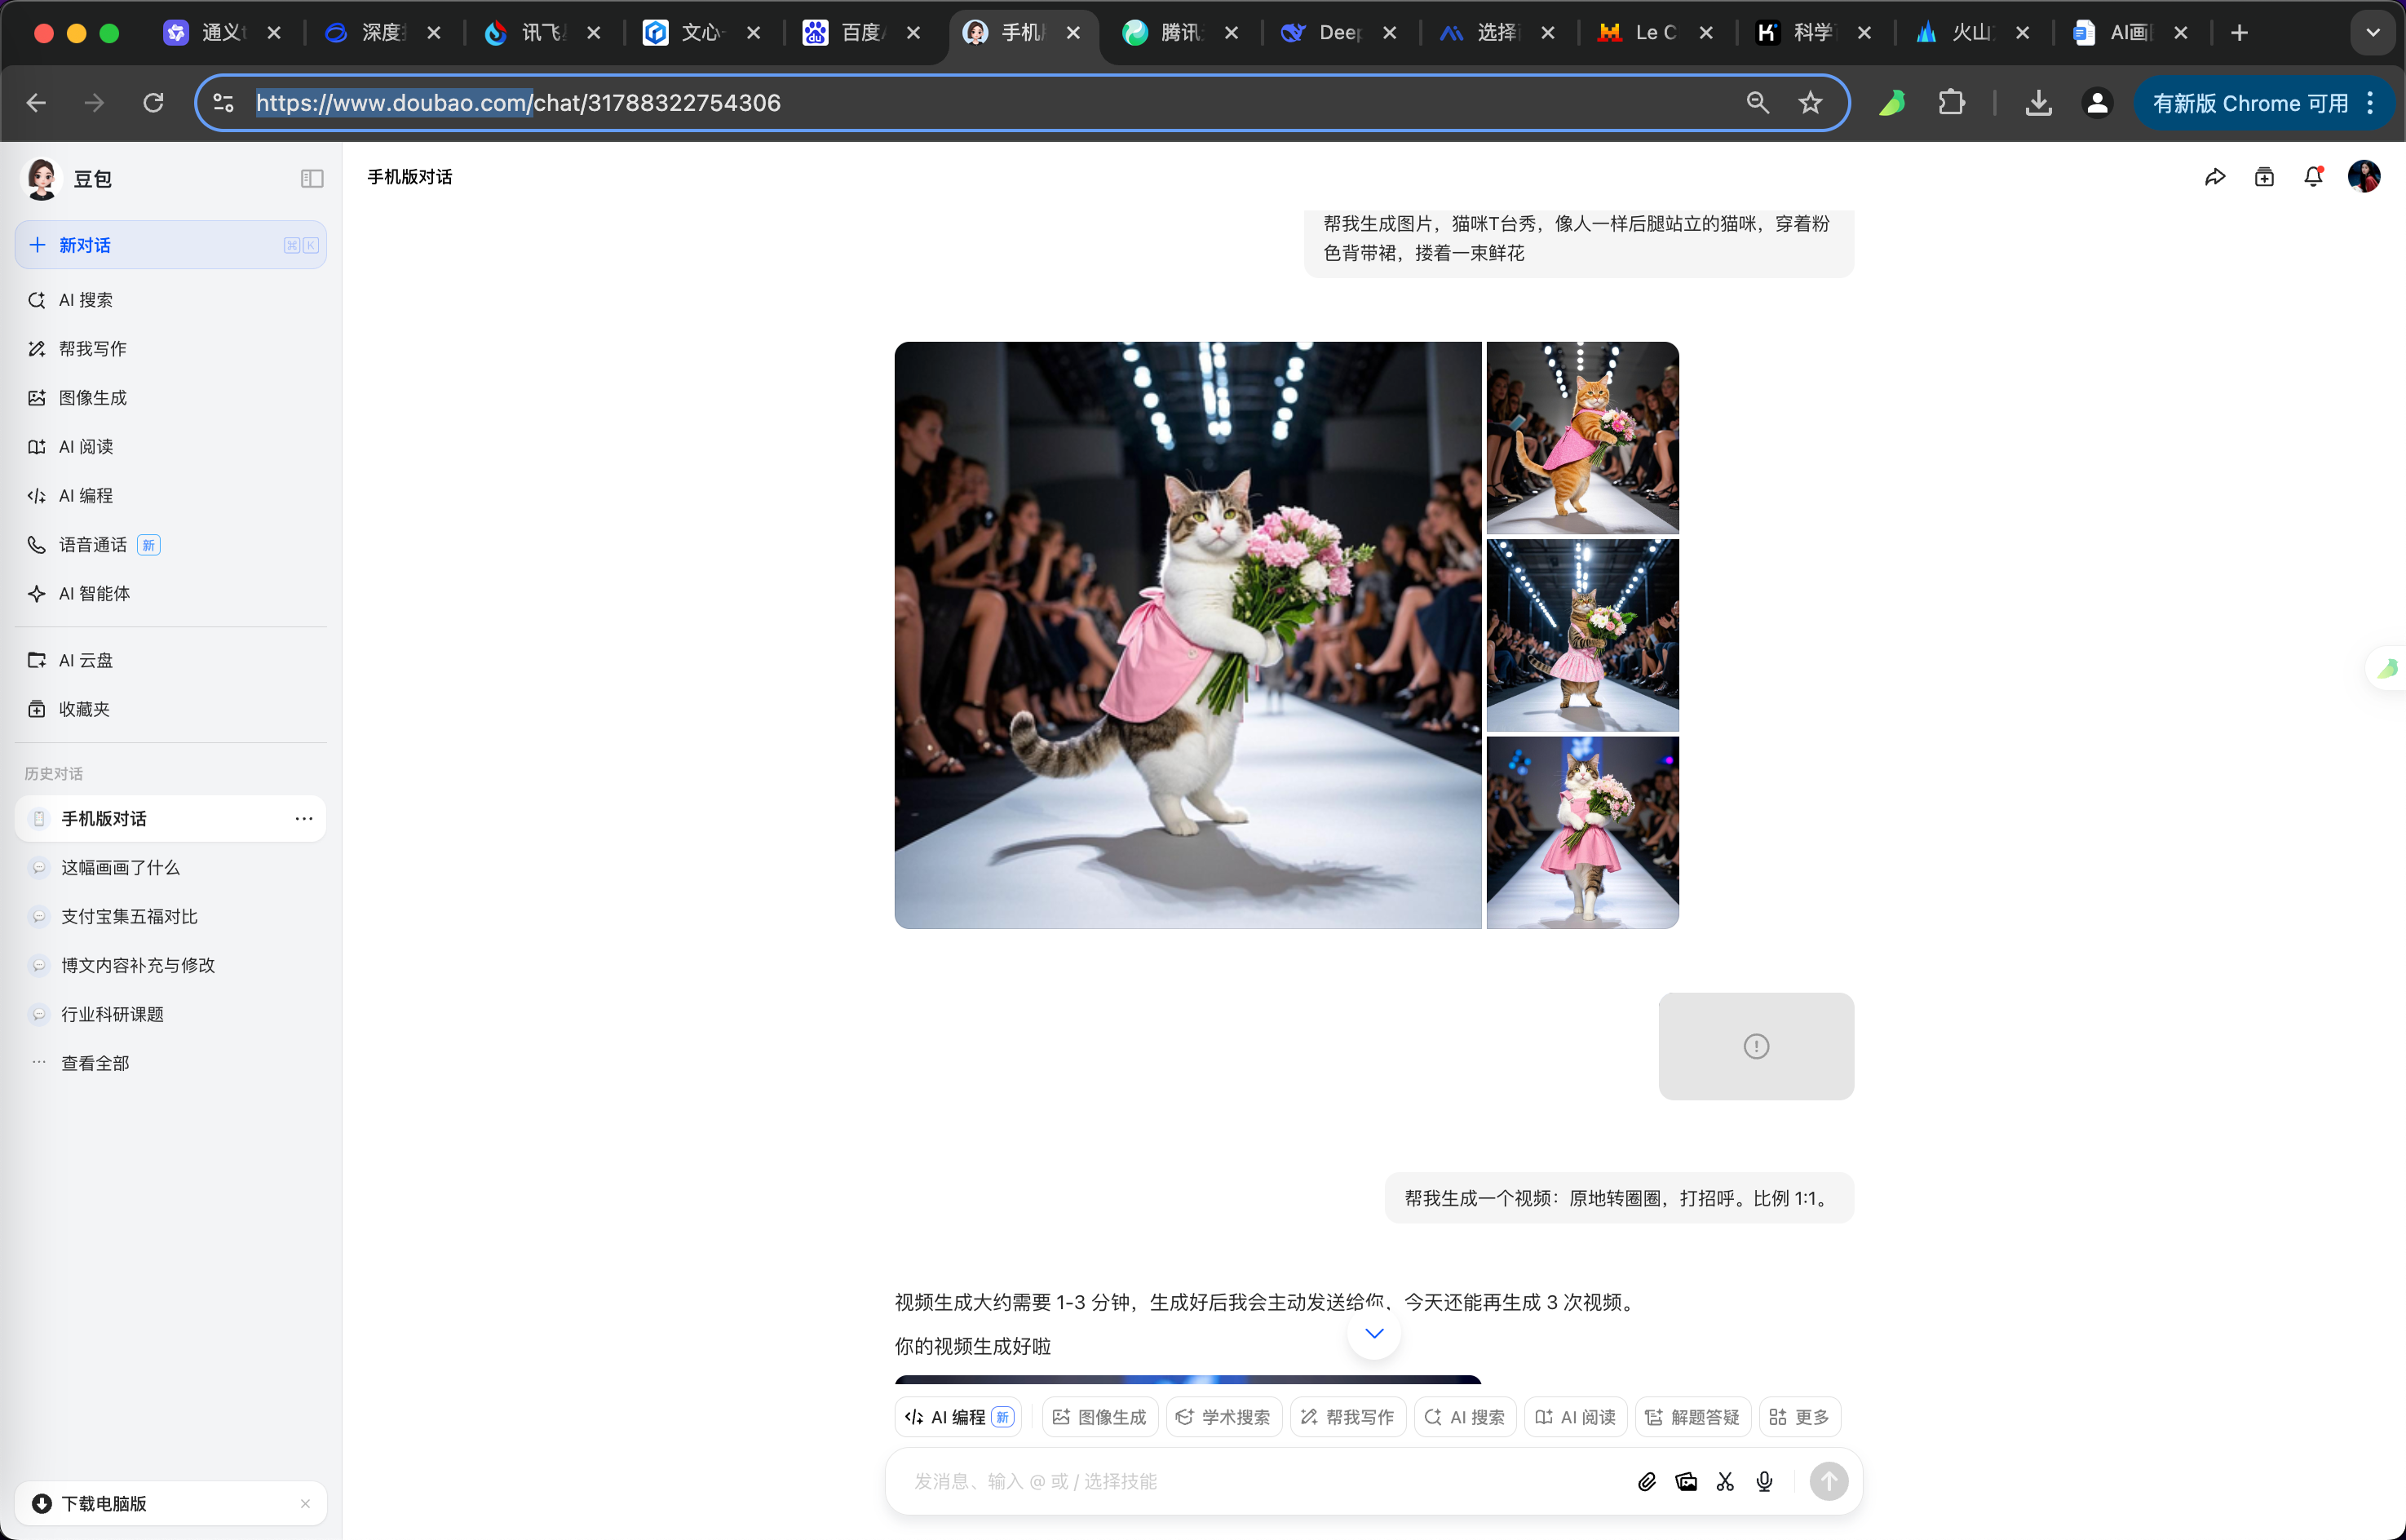Image resolution: width=2406 pixels, height=1540 pixels.
Task: Click the image folder upload icon
Action: pyautogui.click(x=1687, y=1481)
